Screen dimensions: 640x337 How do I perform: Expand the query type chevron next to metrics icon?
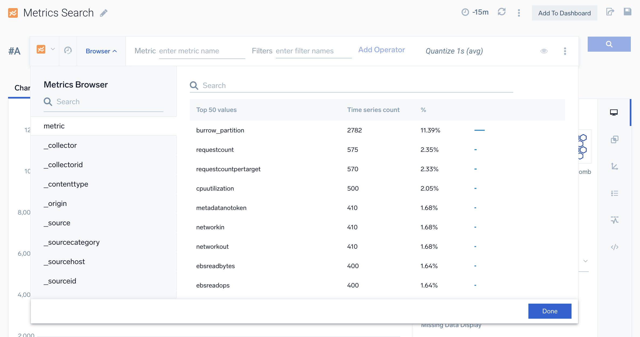[x=53, y=49]
